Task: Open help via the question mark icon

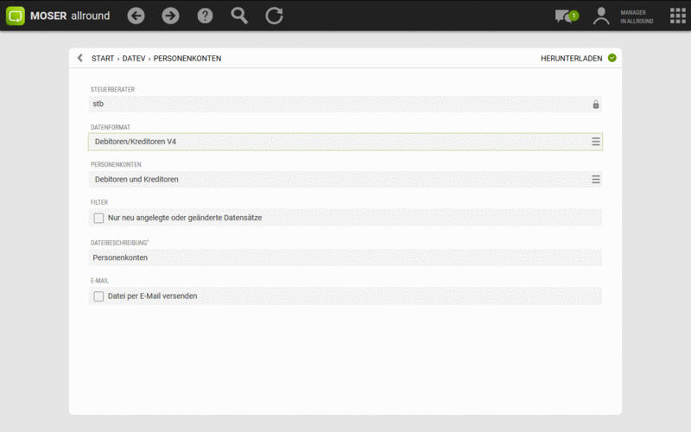Action: pos(205,16)
